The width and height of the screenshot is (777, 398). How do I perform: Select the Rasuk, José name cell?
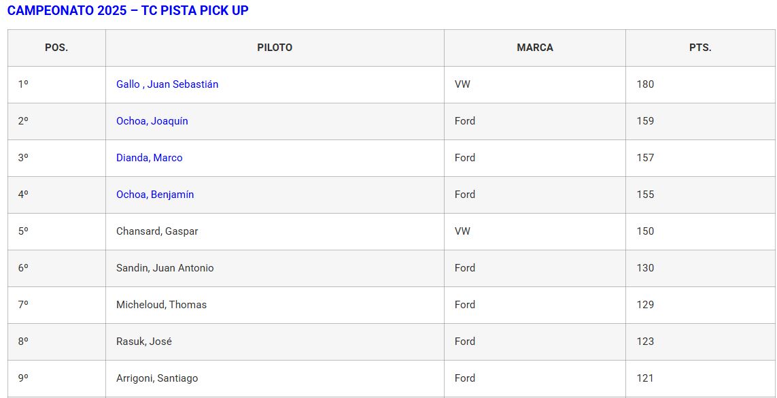point(144,342)
